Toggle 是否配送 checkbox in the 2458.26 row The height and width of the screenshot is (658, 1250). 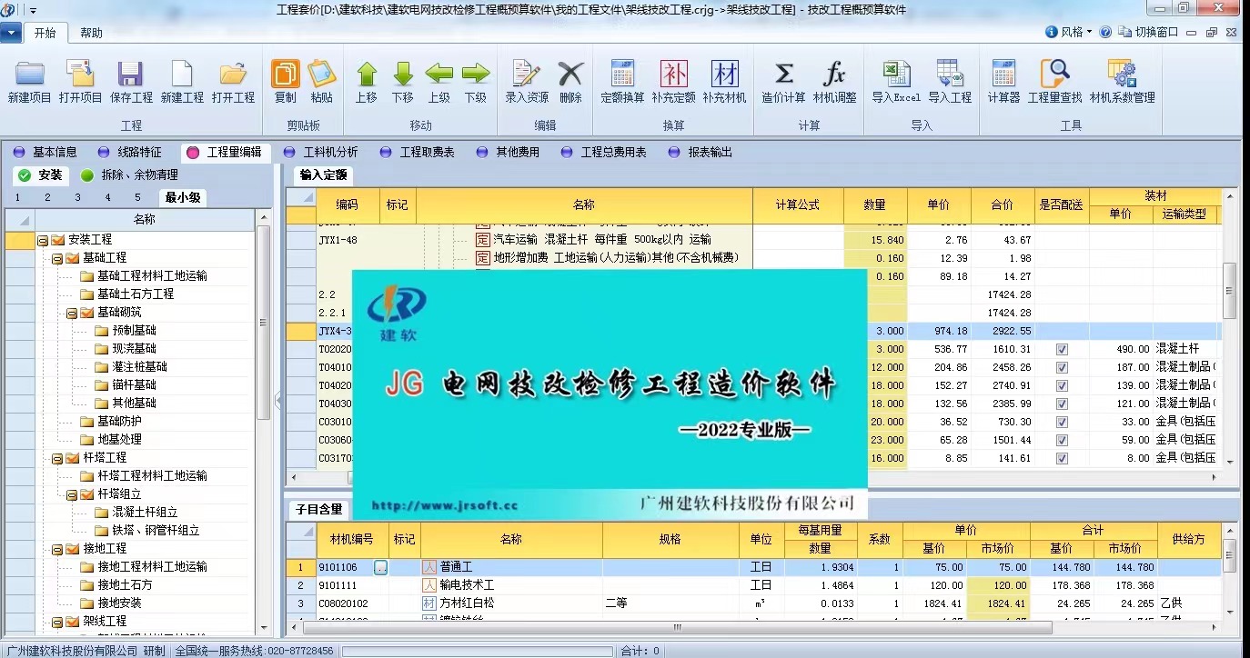point(1062,367)
